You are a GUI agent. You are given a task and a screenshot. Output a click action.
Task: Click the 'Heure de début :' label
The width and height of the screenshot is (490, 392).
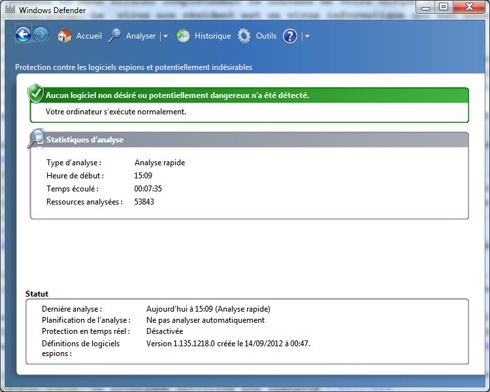[75, 176]
